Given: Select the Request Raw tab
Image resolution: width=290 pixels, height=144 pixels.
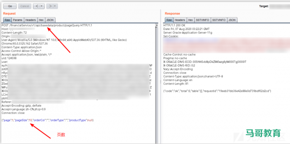Looking at the screenshot, I should point(7,20).
